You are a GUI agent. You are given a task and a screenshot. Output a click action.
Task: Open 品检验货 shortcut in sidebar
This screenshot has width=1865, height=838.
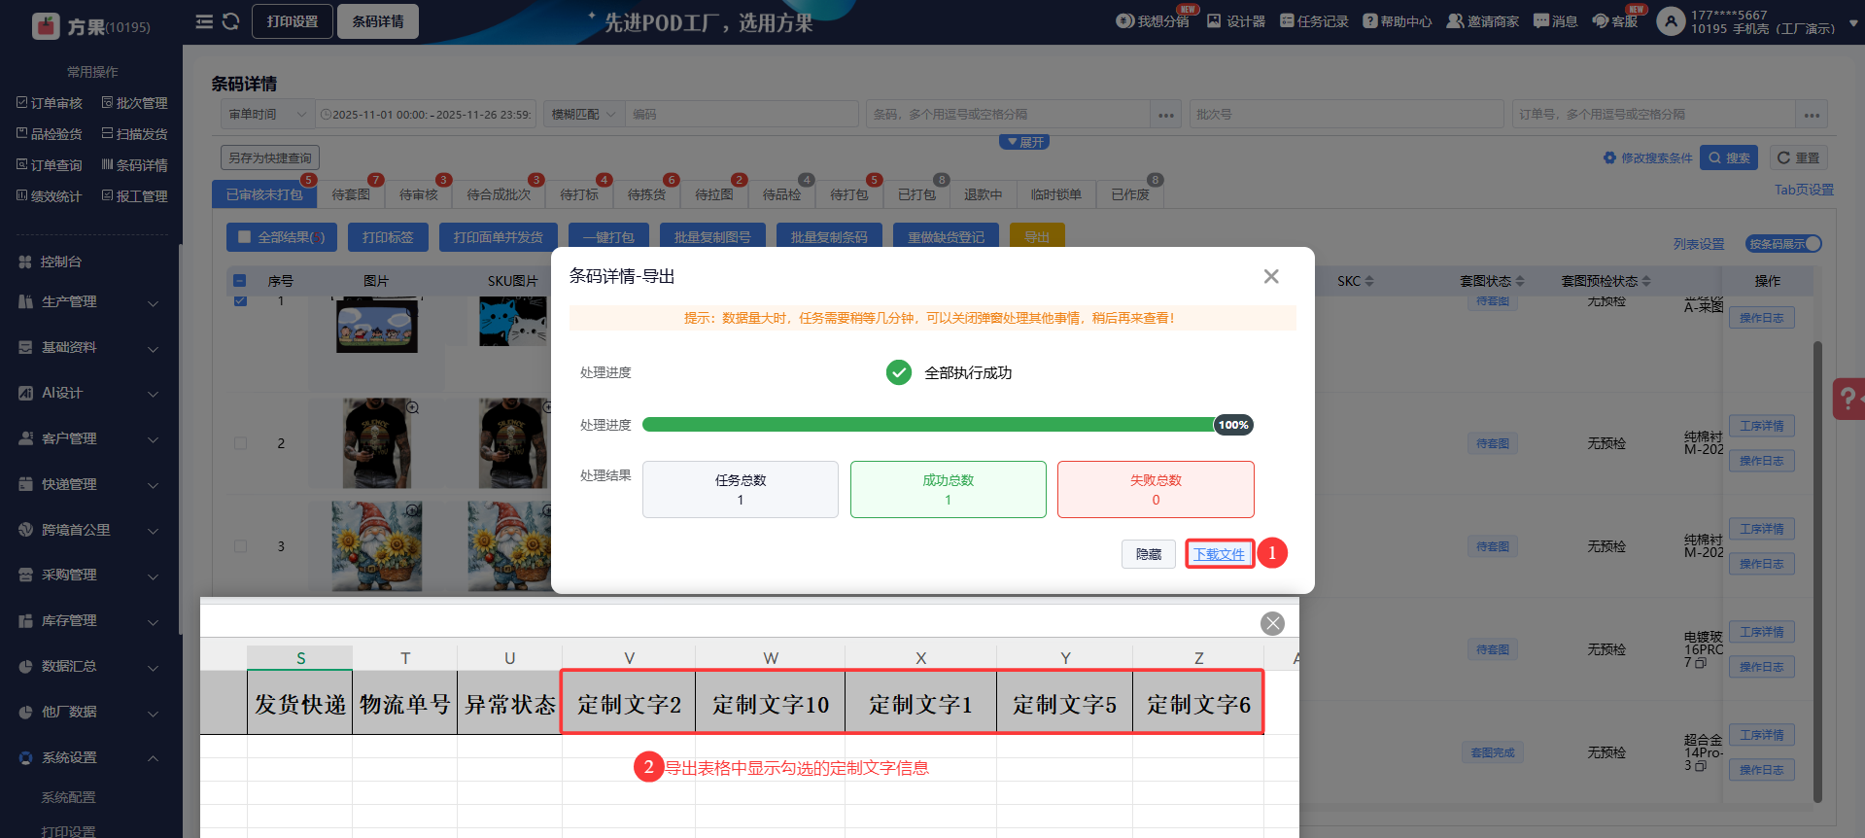coord(50,134)
